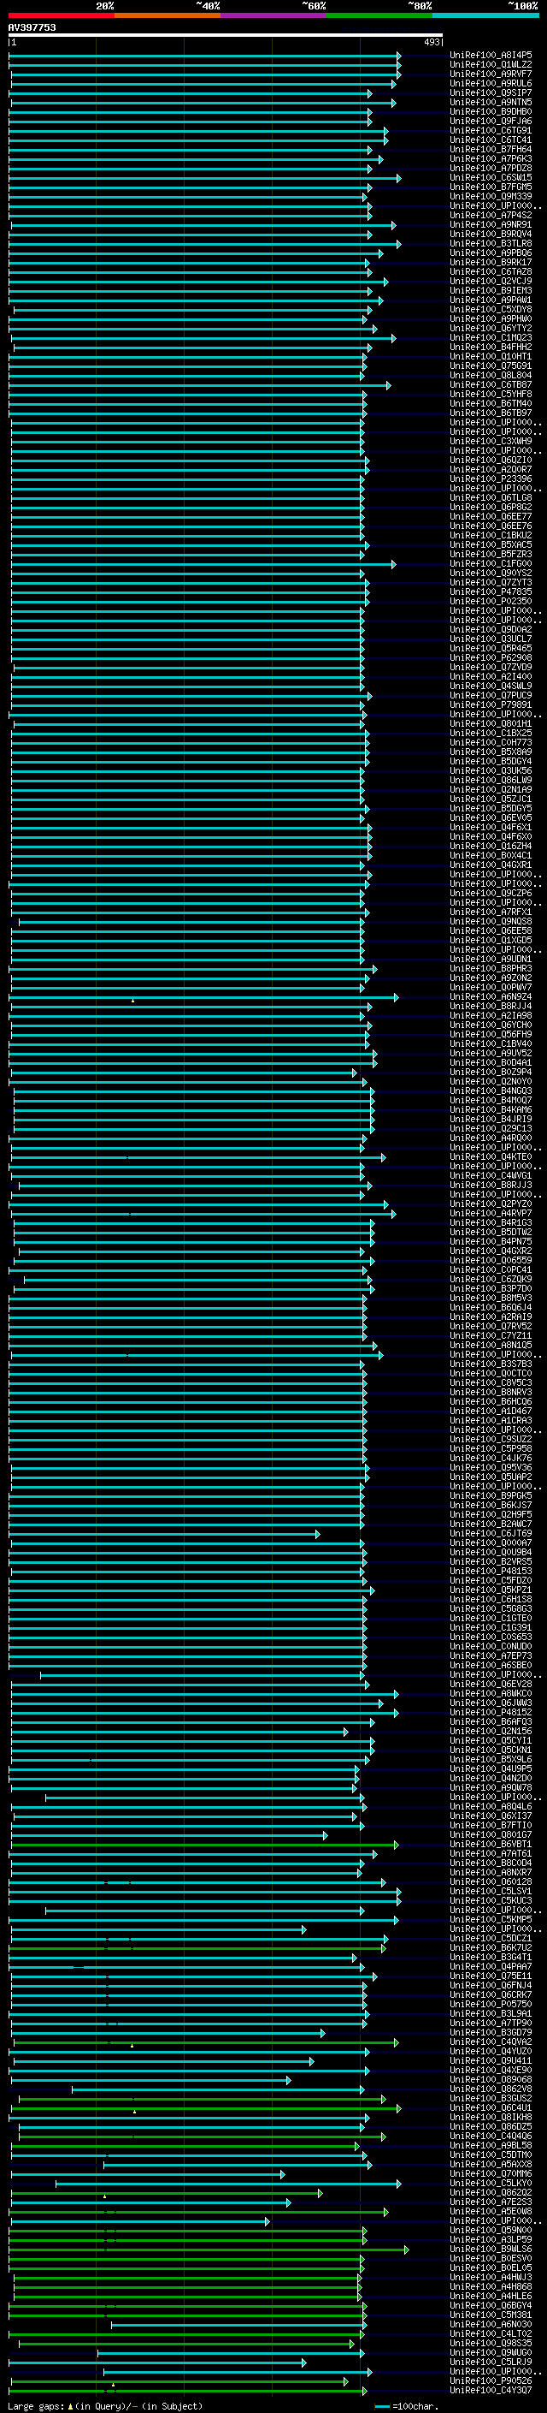
Task: Select hit label UniRef100_P05750
Action: (x=491, y=2004)
